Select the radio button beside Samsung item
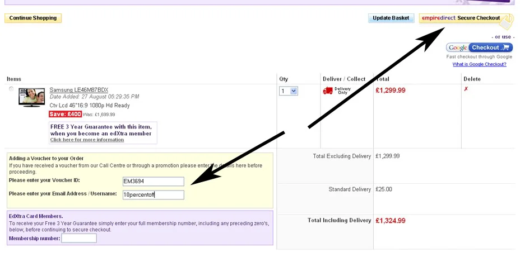Image resolution: width=520 pixels, height=257 pixels. [x=11, y=89]
